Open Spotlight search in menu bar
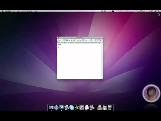Image resolution: width=161 pixels, height=121 pixels. pos(158,11)
